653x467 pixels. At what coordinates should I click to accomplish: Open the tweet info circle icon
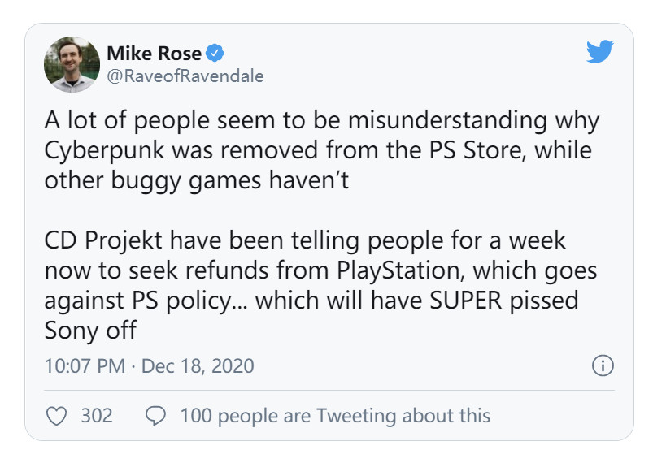point(603,365)
